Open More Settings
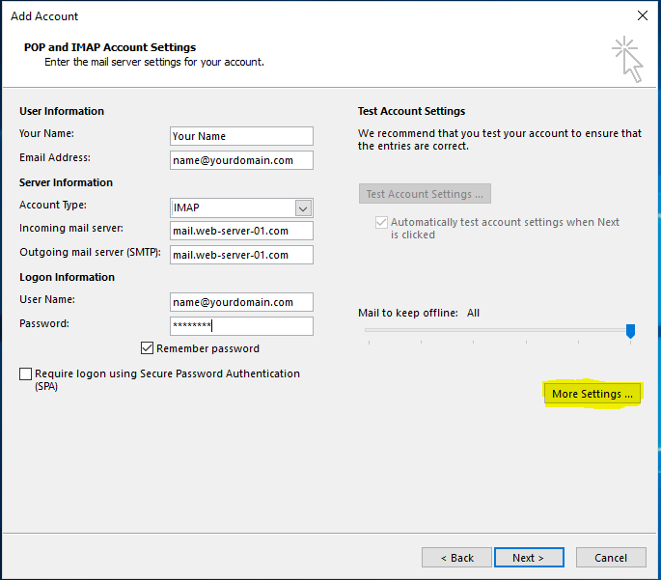The height and width of the screenshot is (580, 661). pos(592,394)
